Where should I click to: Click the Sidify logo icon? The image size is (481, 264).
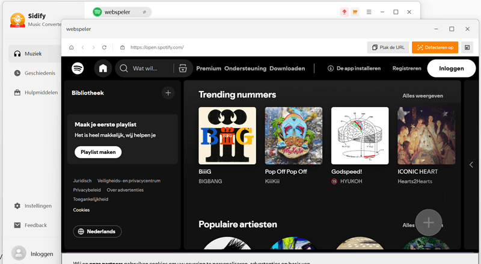[x=17, y=20]
